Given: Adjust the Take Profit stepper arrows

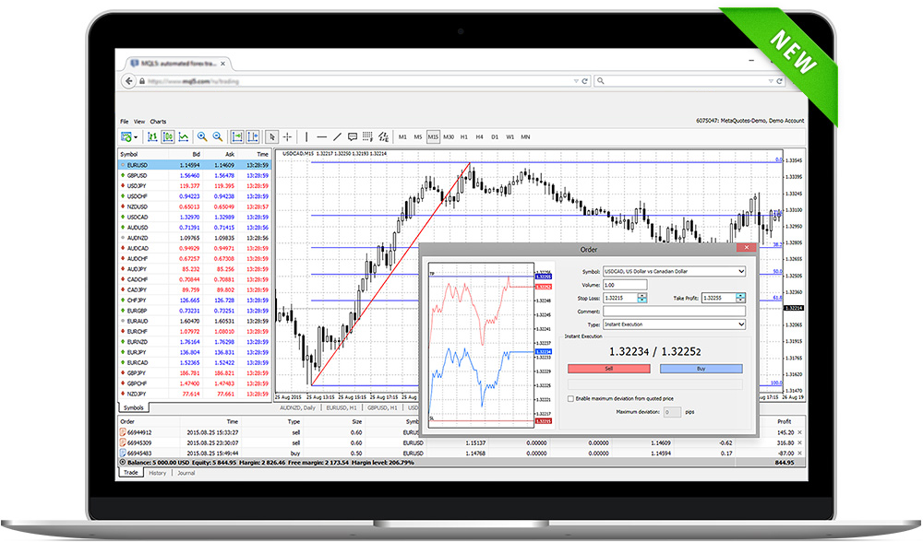Looking at the screenshot, I should click(x=740, y=298).
